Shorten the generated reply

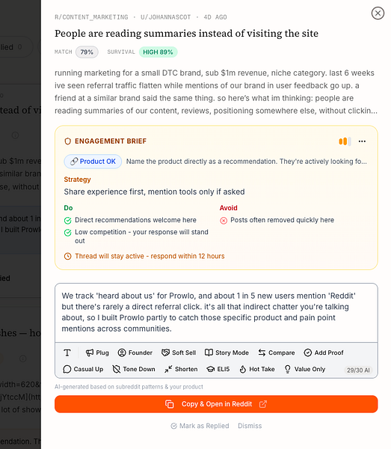(x=181, y=369)
